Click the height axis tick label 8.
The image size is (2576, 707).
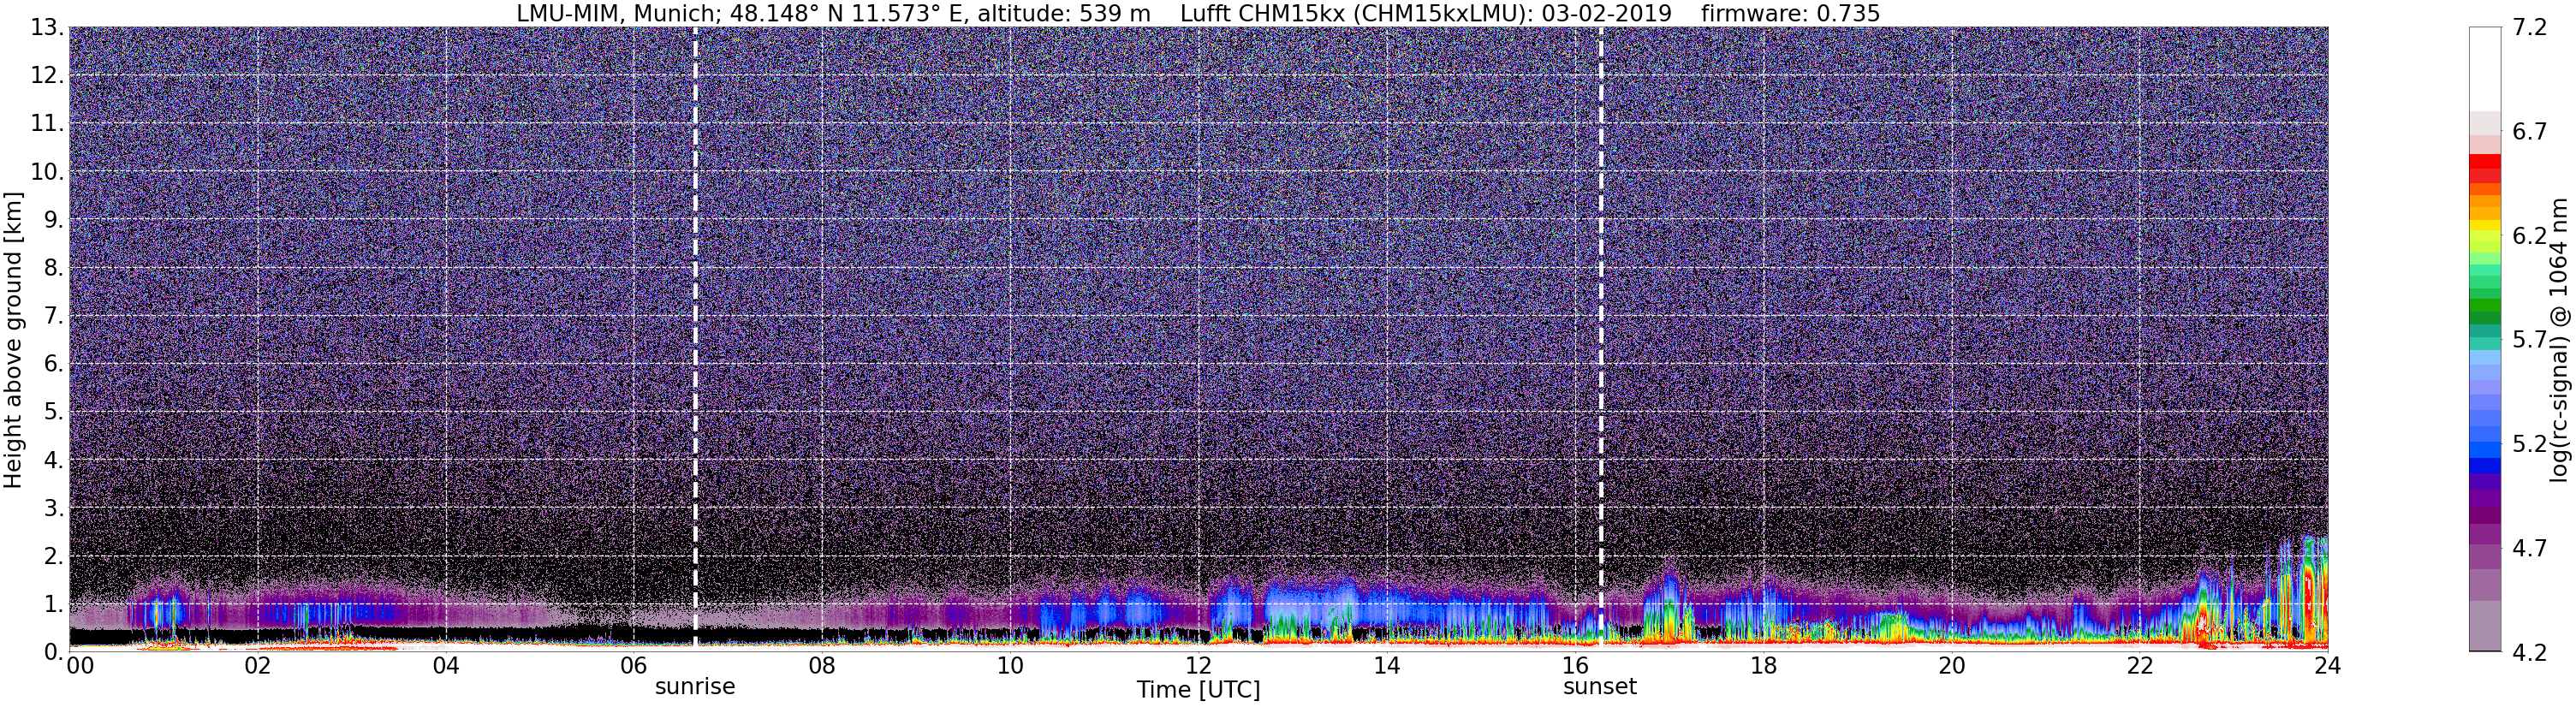(54, 268)
